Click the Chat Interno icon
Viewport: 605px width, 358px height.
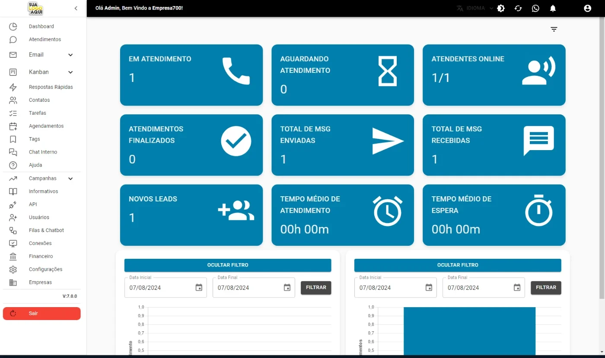tap(13, 152)
